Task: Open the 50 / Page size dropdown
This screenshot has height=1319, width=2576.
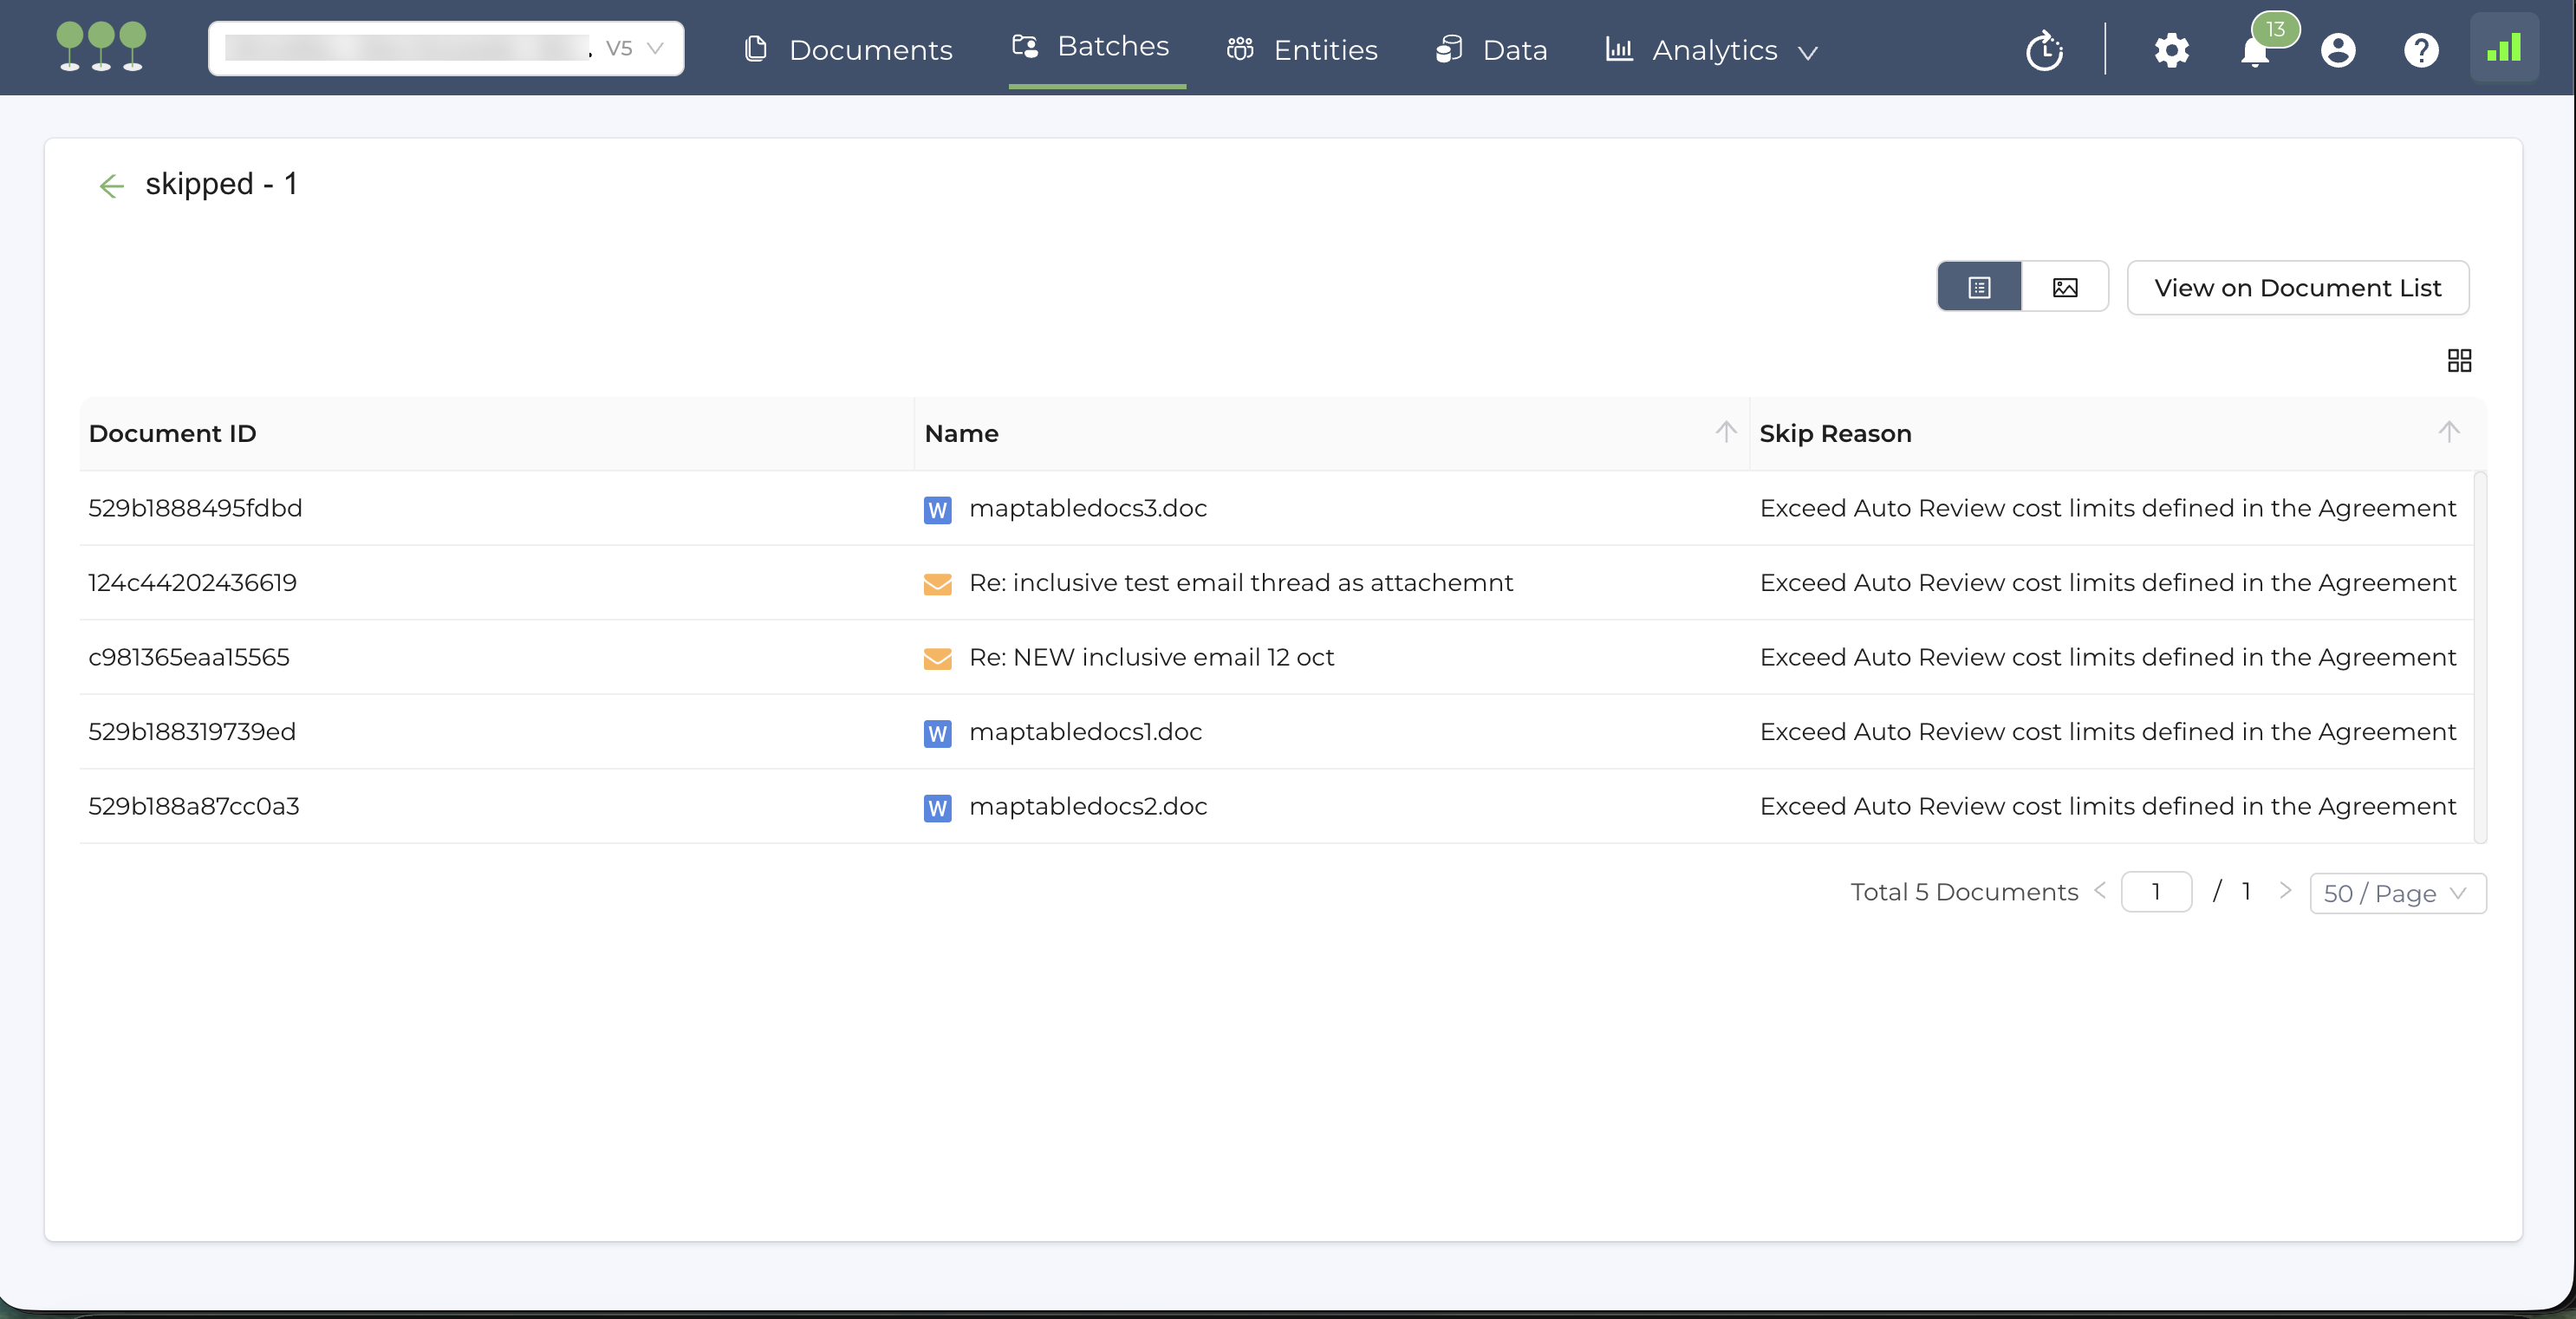Action: [x=2397, y=893]
